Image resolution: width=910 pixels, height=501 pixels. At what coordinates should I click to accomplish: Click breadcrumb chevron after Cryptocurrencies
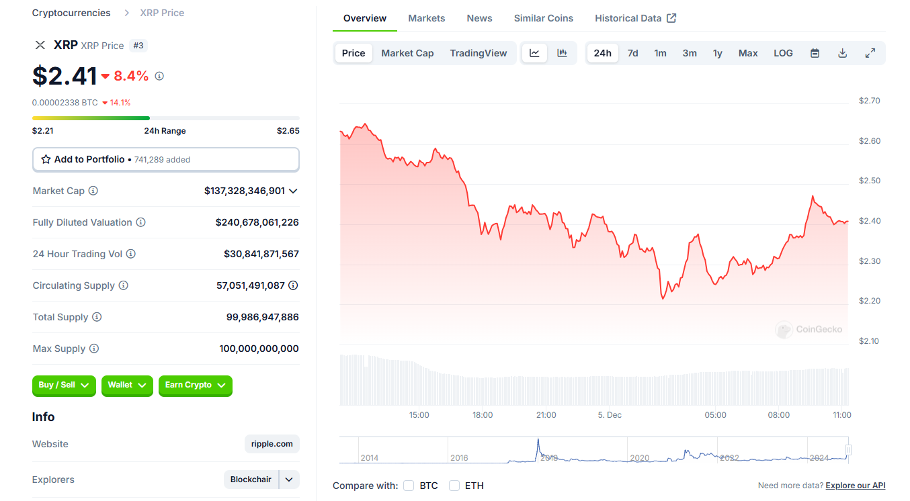click(x=127, y=13)
